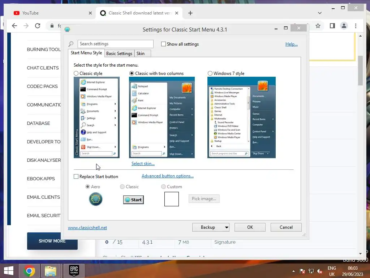This screenshot has width=370, height=278.
Task: Click Windows 7 style preview image
Action: point(241,118)
